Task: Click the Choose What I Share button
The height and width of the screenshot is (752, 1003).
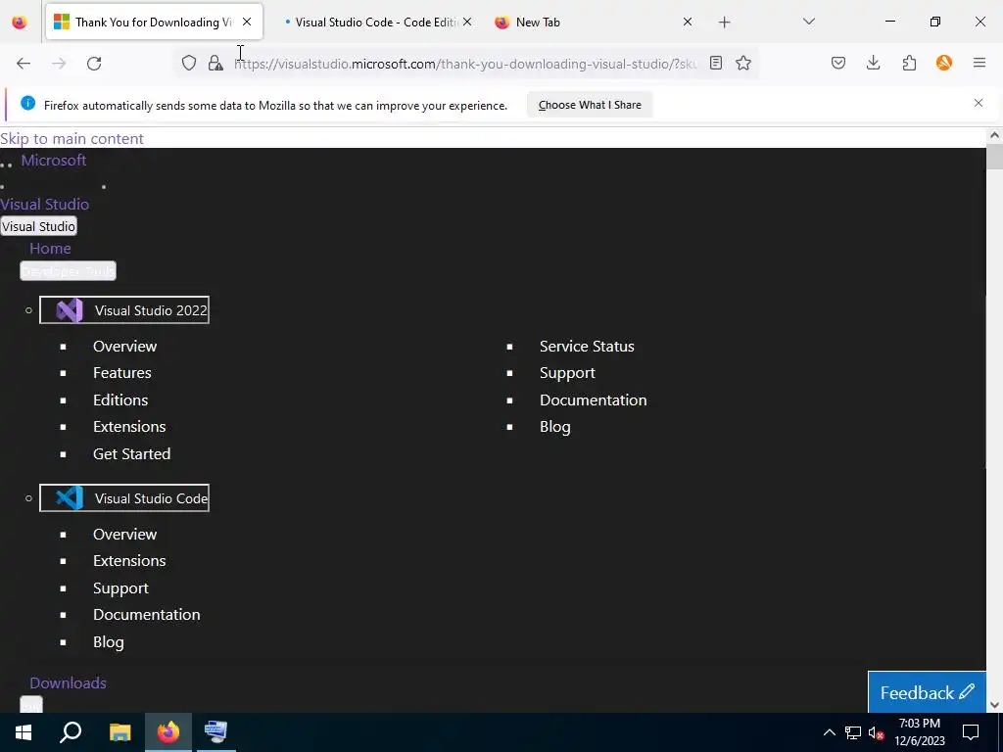Action: click(x=589, y=105)
